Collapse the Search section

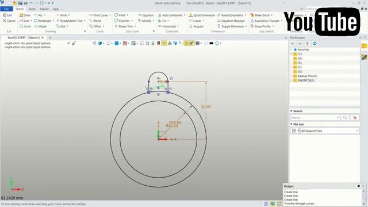tap(292, 111)
